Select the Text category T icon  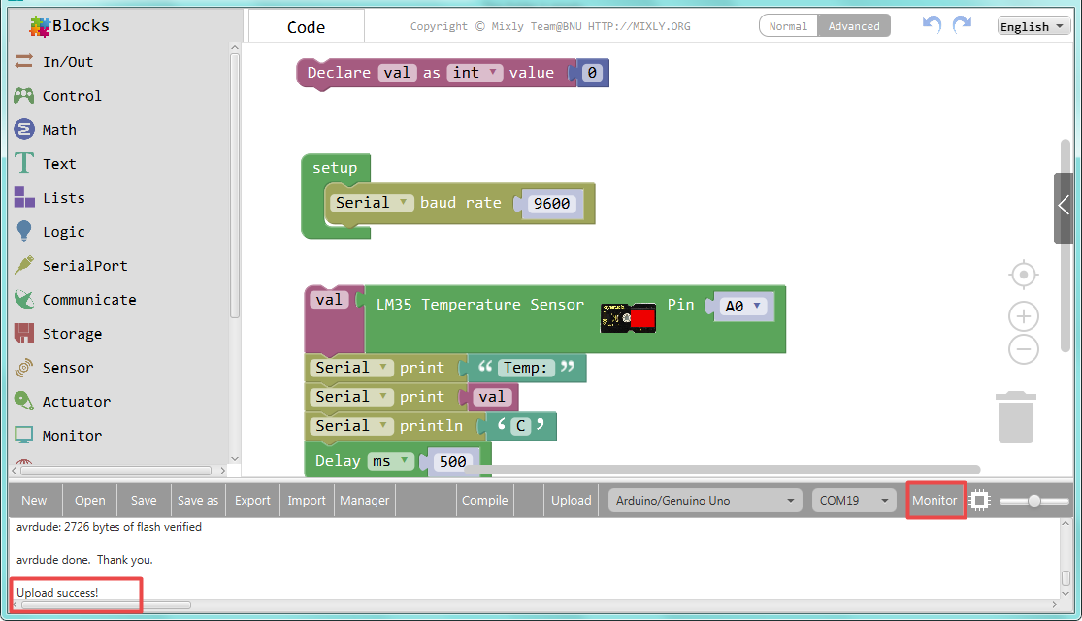[x=24, y=163]
